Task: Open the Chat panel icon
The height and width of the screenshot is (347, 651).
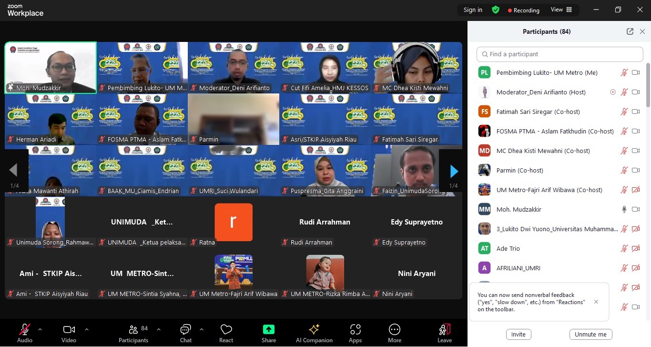Action: click(185, 330)
